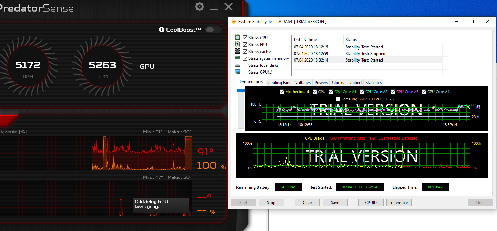Click the Stop button
Viewport: 497px width, 231px height.
pos(271,202)
